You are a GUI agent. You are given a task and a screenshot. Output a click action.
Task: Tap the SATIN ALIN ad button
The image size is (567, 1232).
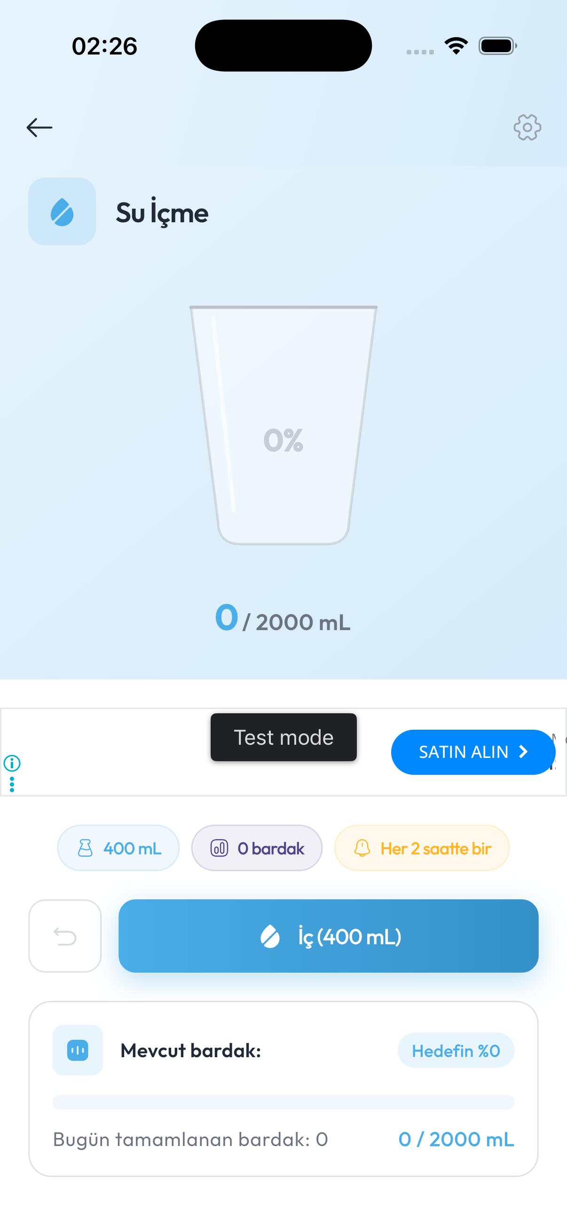(473, 752)
